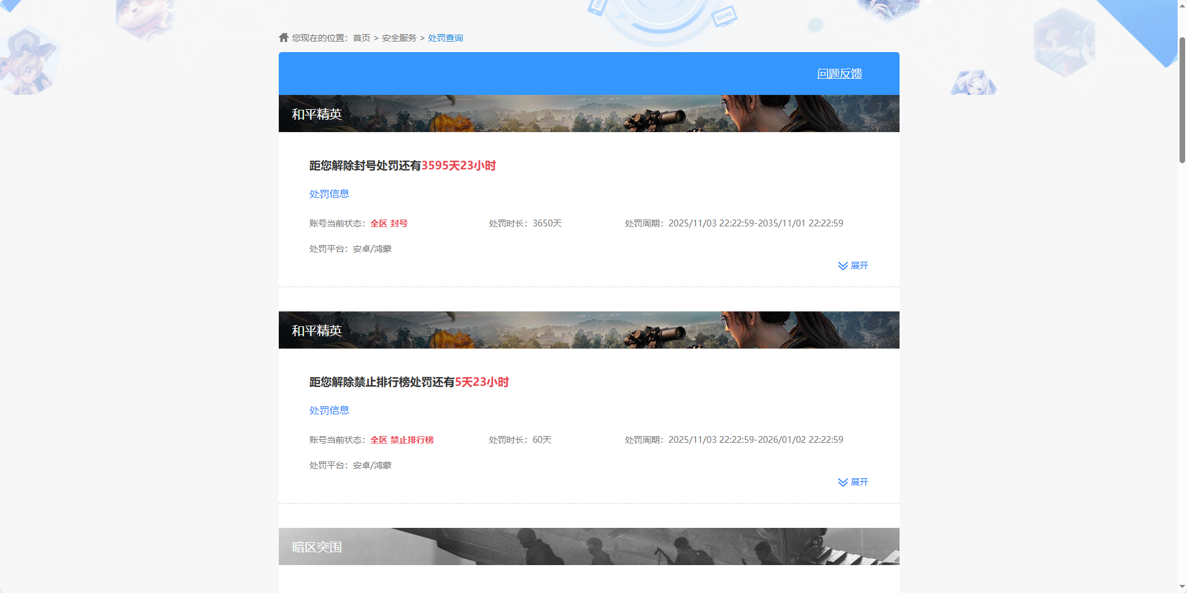Open the 安全服务 breadcrumb link
Image resolution: width=1187 pixels, height=593 pixels.
(399, 37)
